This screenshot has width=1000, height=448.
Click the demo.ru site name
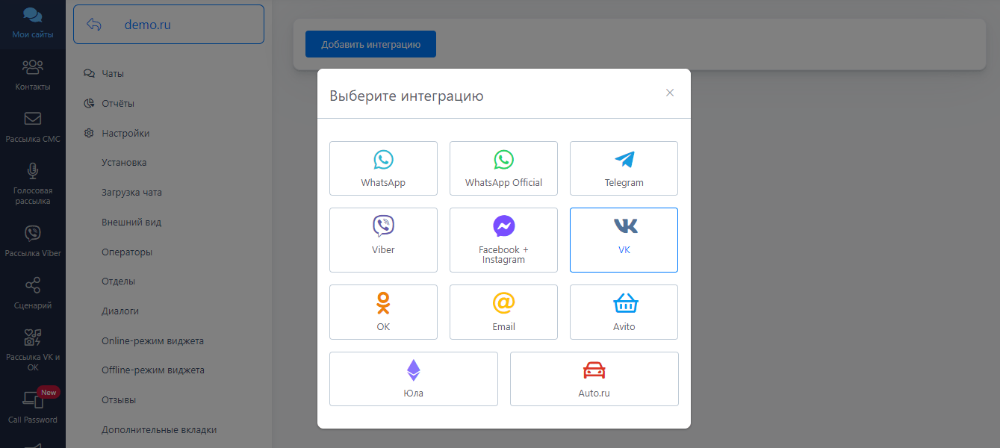(x=147, y=25)
